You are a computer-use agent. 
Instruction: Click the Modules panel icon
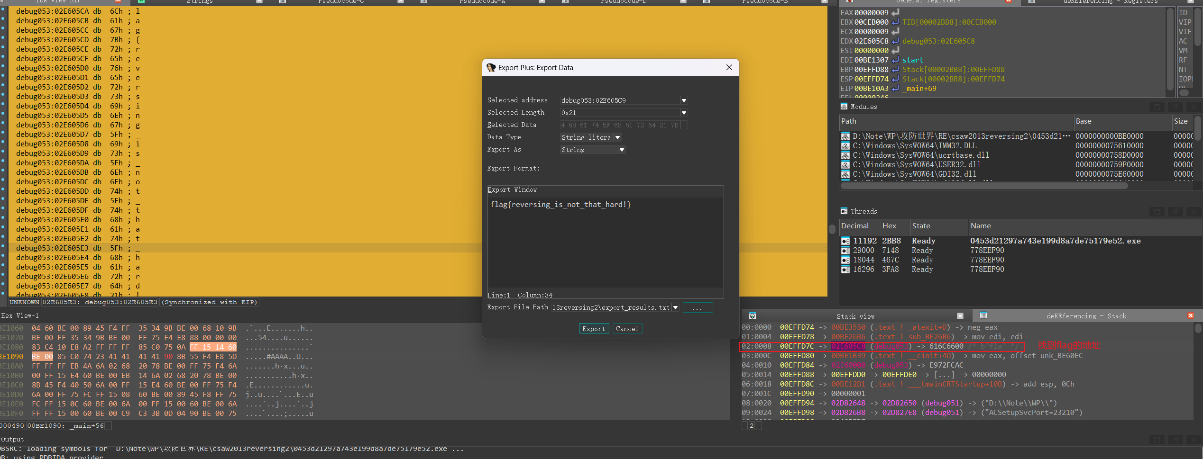click(844, 107)
